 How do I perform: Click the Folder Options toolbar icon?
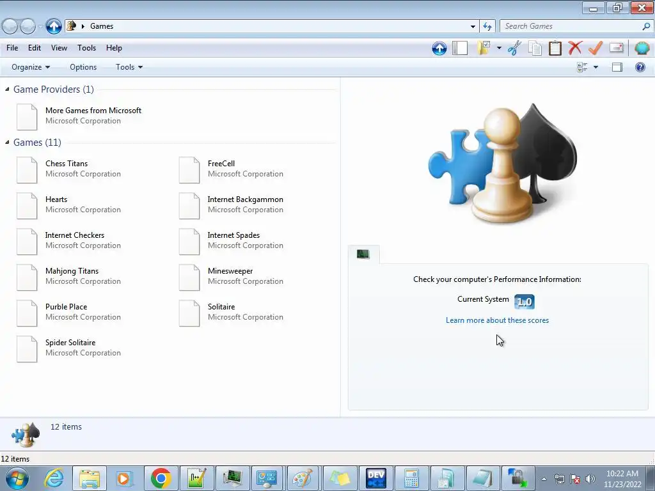click(484, 48)
